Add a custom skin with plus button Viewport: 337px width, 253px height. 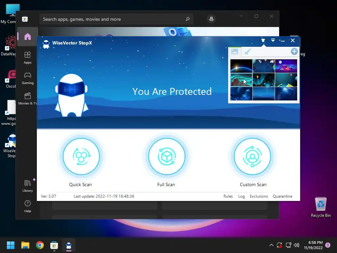coord(294,51)
